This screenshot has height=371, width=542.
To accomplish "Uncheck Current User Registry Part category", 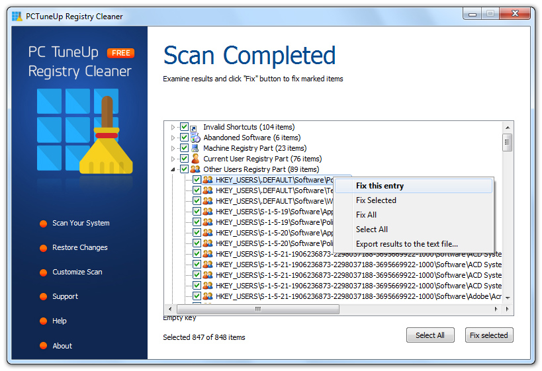I will tap(184, 159).
